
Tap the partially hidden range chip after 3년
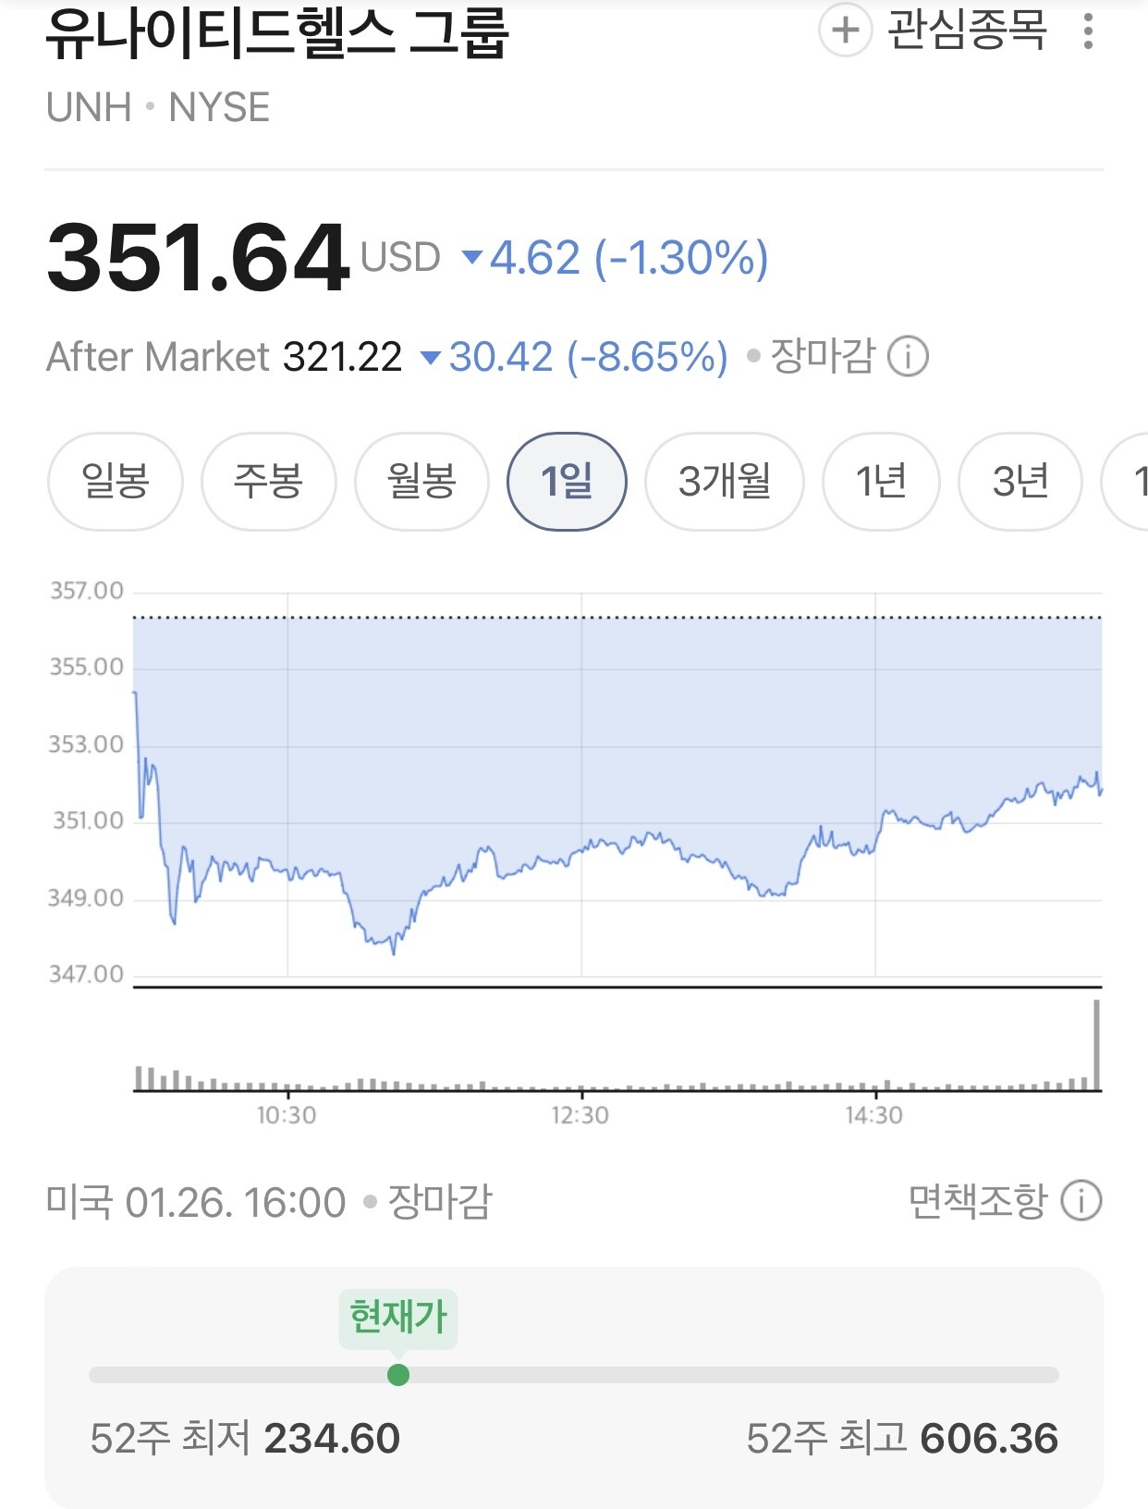tap(1126, 482)
